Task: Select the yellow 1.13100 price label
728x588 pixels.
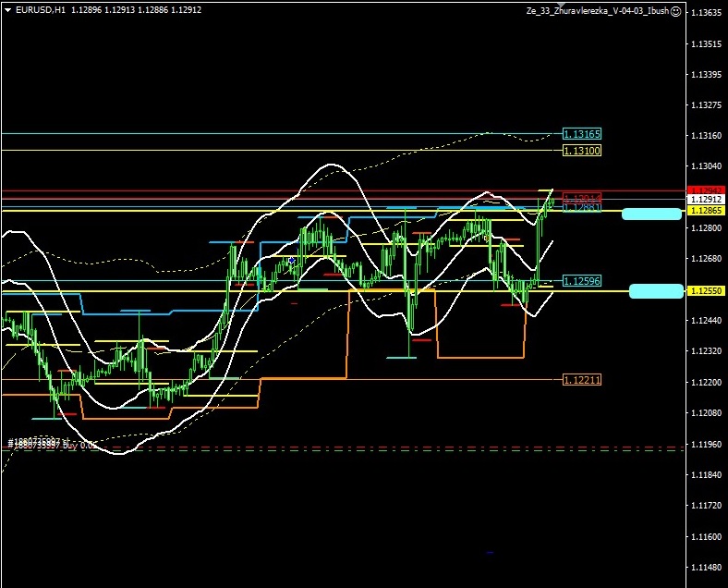Action: [581, 150]
